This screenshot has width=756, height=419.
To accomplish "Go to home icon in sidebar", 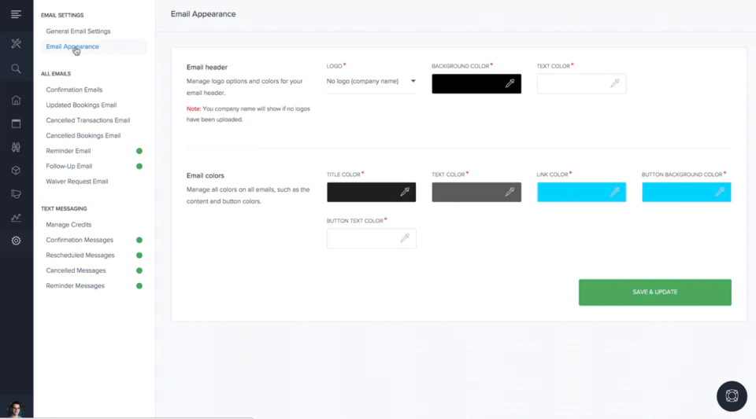I will tap(16, 100).
